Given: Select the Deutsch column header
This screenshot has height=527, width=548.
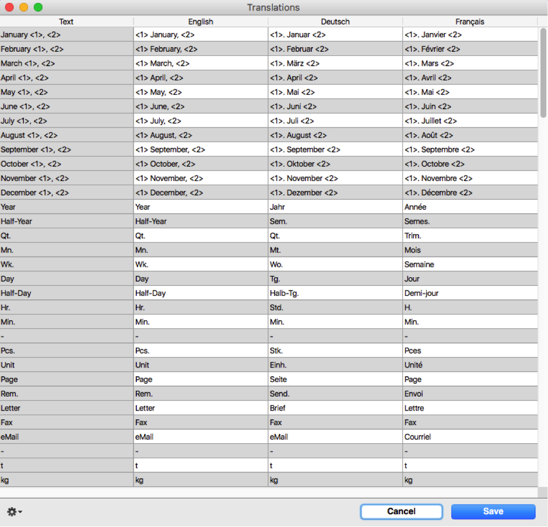Looking at the screenshot, I should [x=335, y=22].
